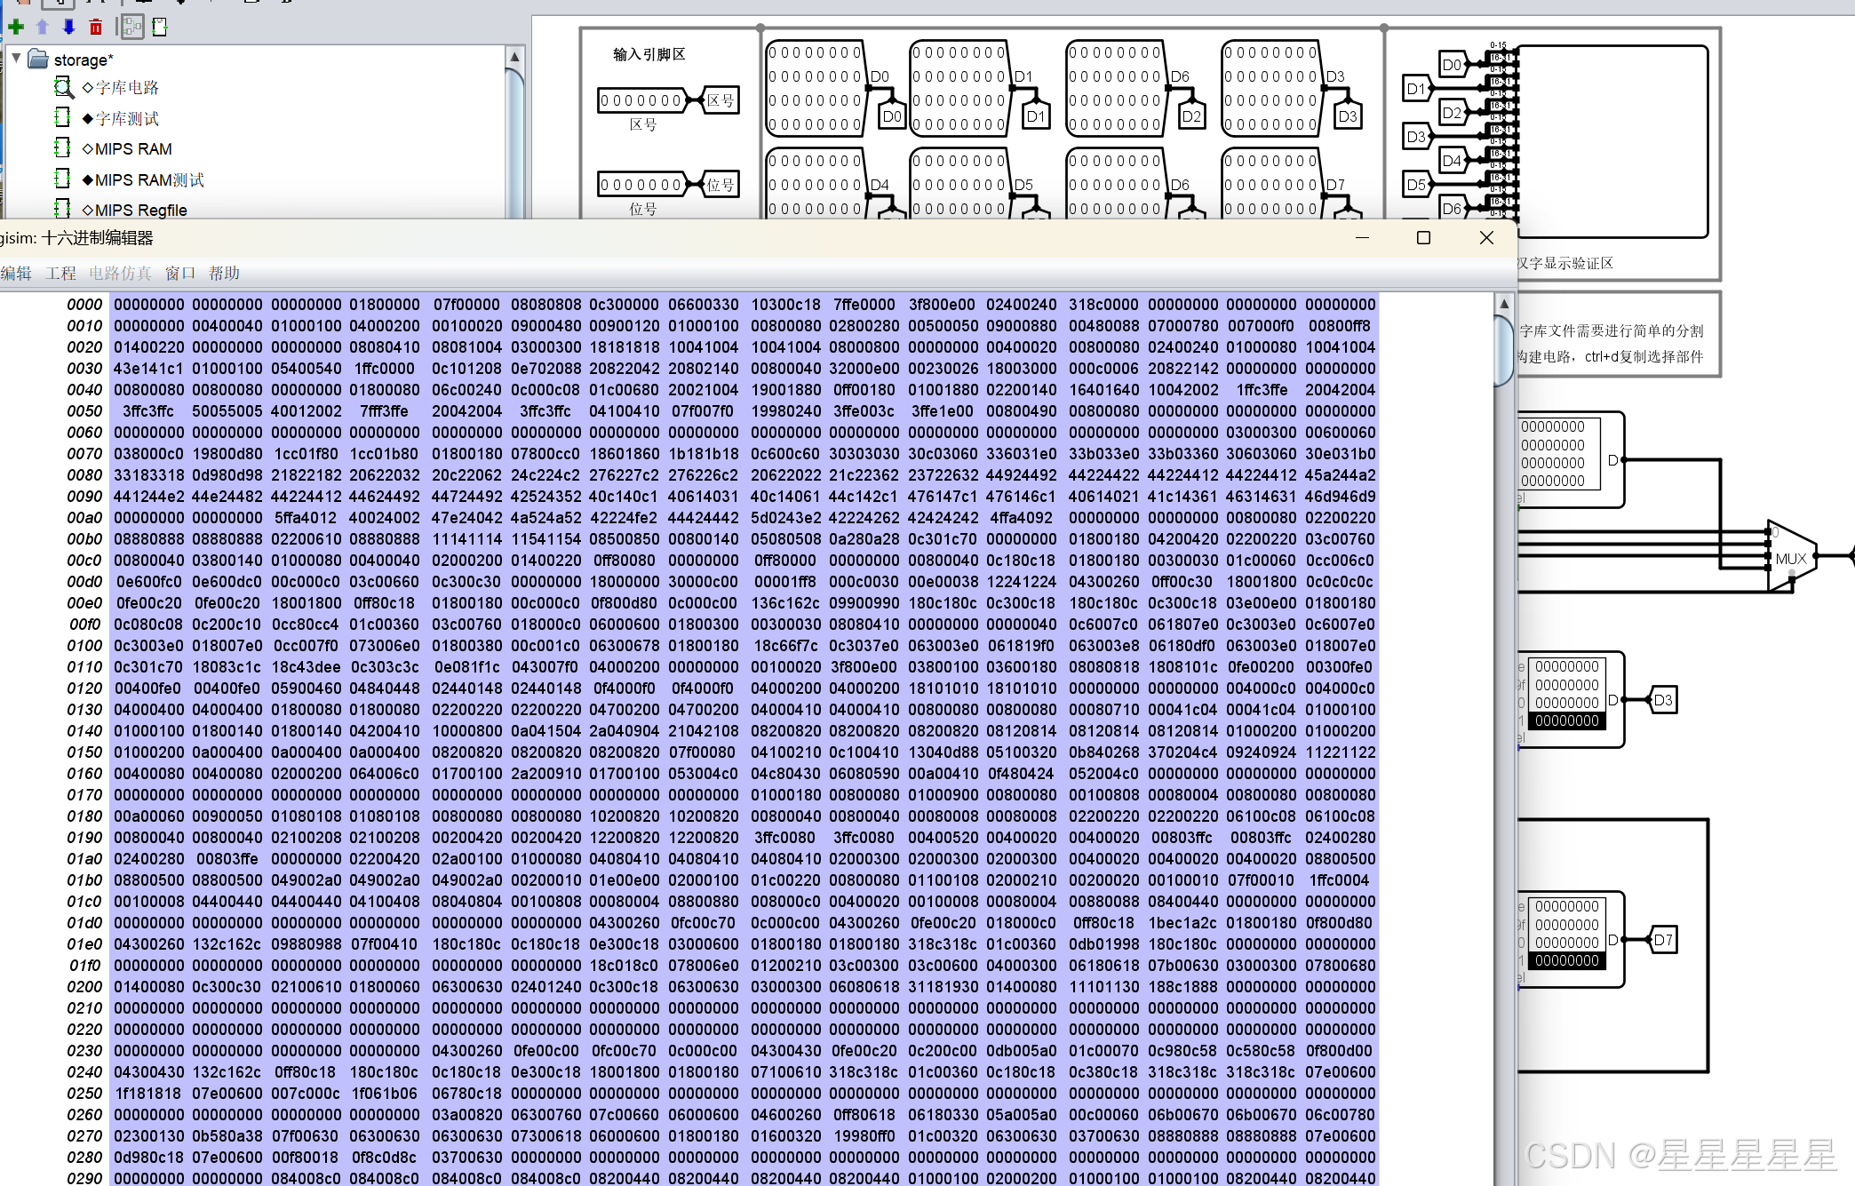Screen dimensions: 1855x1186
Task: Select the edit circuit layout view icon
Action: pos(131,28)
